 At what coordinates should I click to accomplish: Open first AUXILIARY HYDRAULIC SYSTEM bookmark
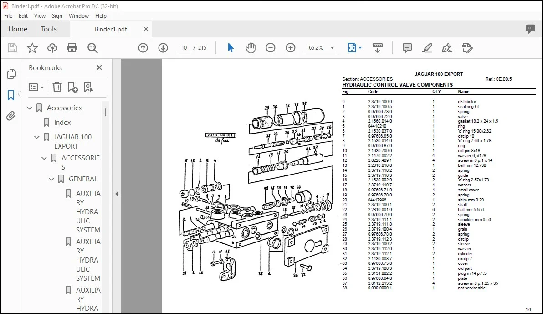pyautogui.click(x=88, y=211)
